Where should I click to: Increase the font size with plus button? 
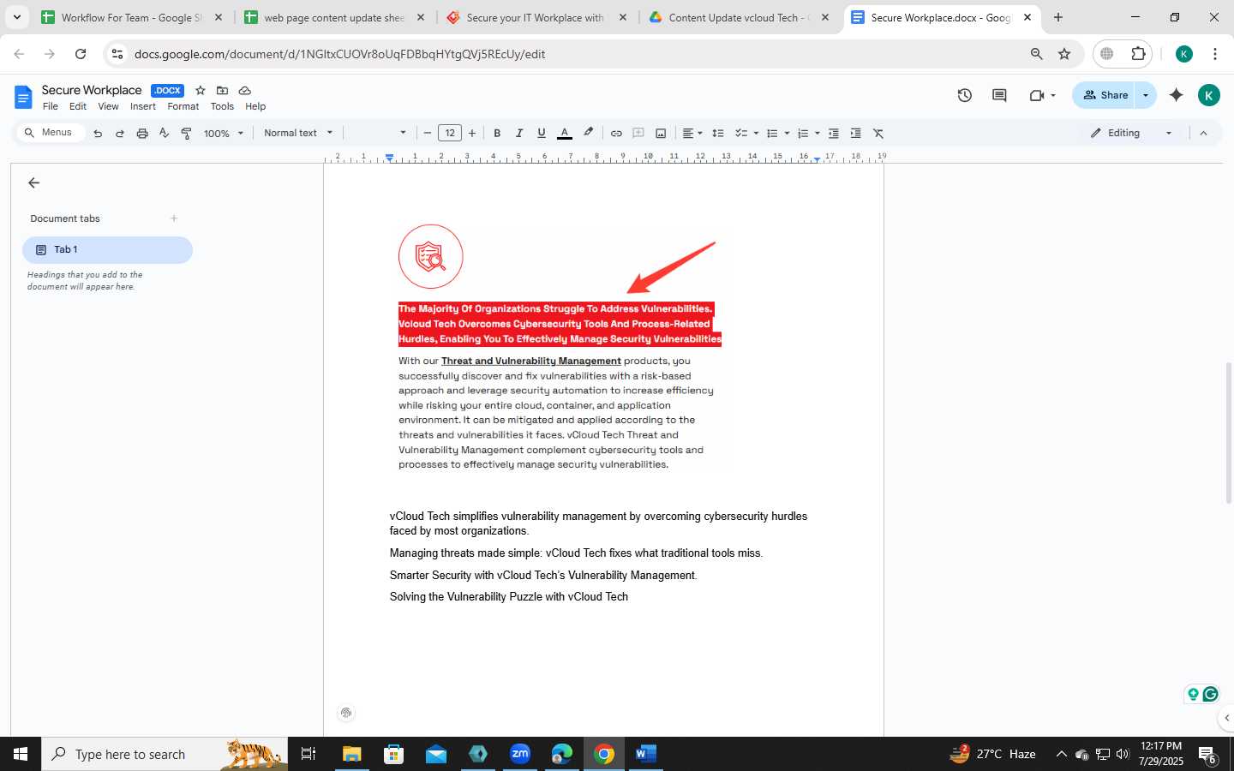(x=472, y=133)
